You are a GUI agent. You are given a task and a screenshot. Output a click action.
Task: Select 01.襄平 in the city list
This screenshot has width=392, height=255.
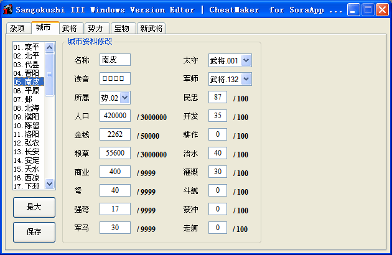[28, 47]
